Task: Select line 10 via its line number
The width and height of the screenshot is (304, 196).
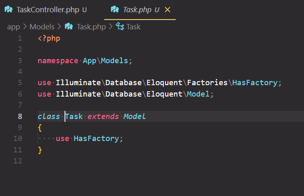Action: point(18,139)
